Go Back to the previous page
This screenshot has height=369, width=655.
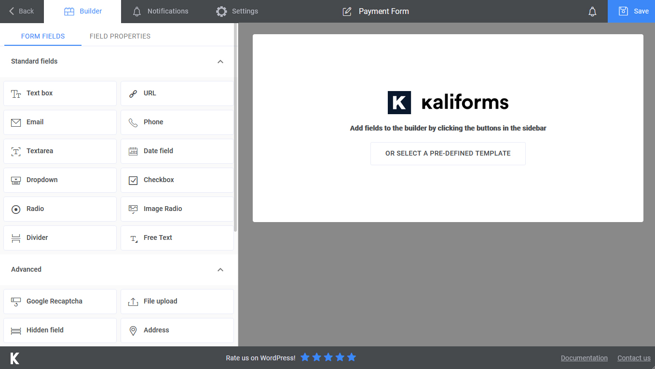click(22, 12)
